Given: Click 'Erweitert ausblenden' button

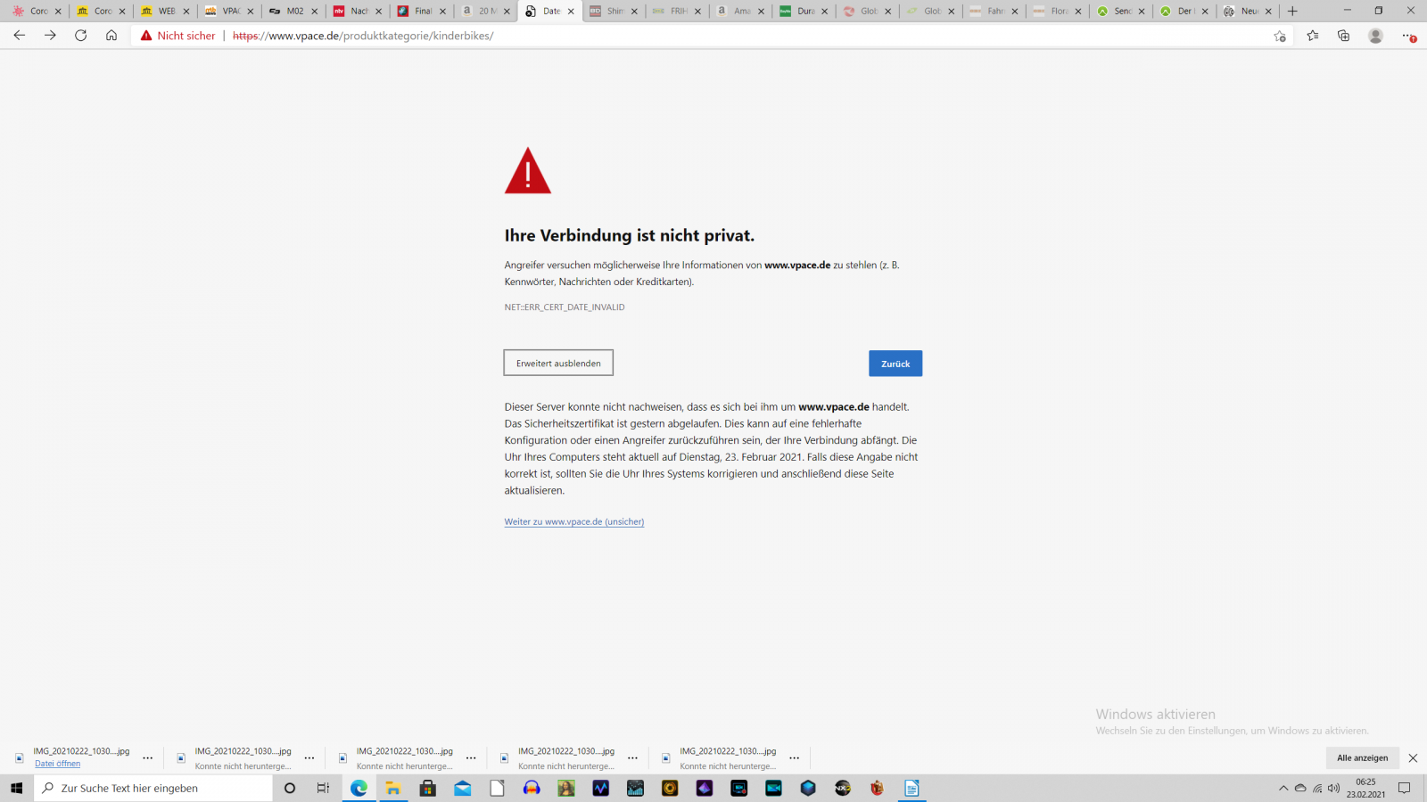Looking at the screenshot, I should click(x=558, y=363).
